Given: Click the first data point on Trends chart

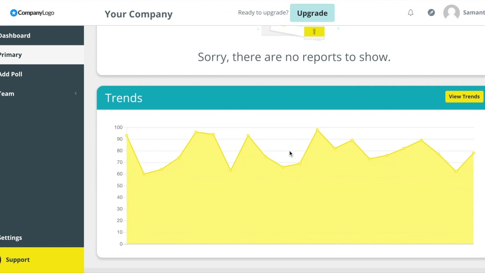Looking at the screenshot, I should (x=127, y=136).
